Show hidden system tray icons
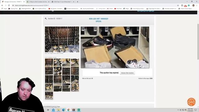Viewport: 199px width, 112px height. click(x=178, y=110)
